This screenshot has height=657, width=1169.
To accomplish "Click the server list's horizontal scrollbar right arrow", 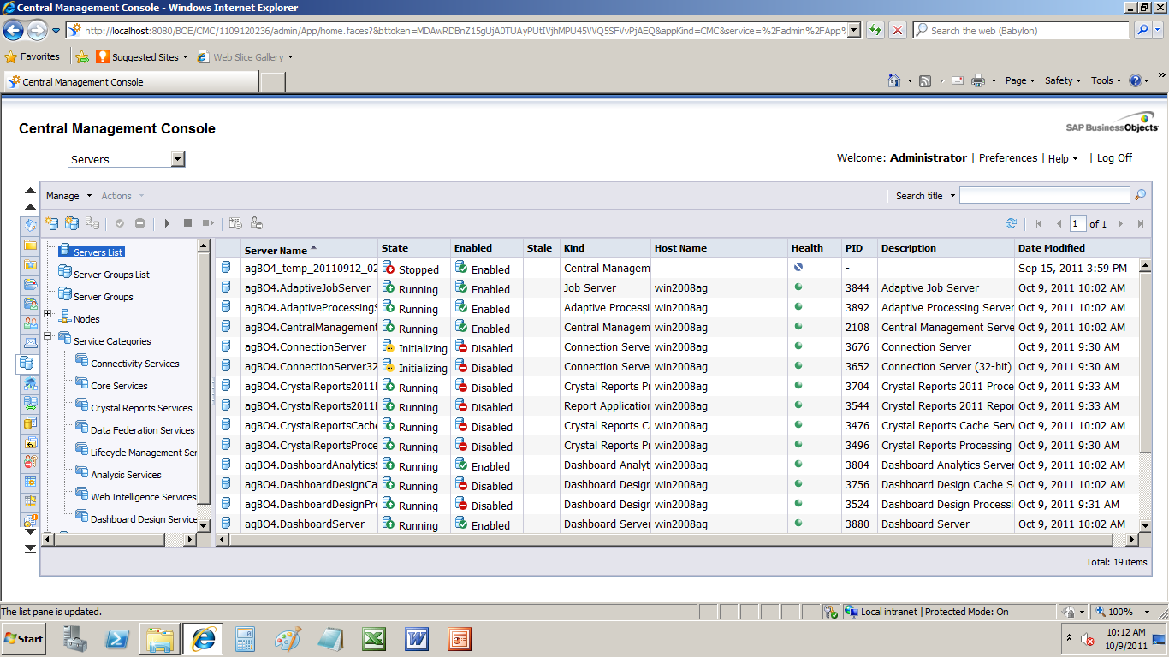I will click(x=1132, y=540).
